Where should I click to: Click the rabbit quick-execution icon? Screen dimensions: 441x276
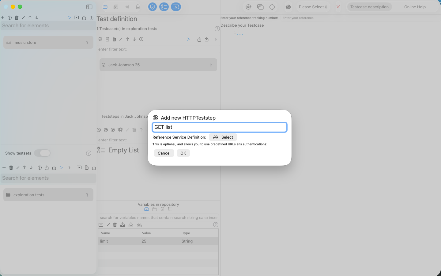click(x=288, y=7)
